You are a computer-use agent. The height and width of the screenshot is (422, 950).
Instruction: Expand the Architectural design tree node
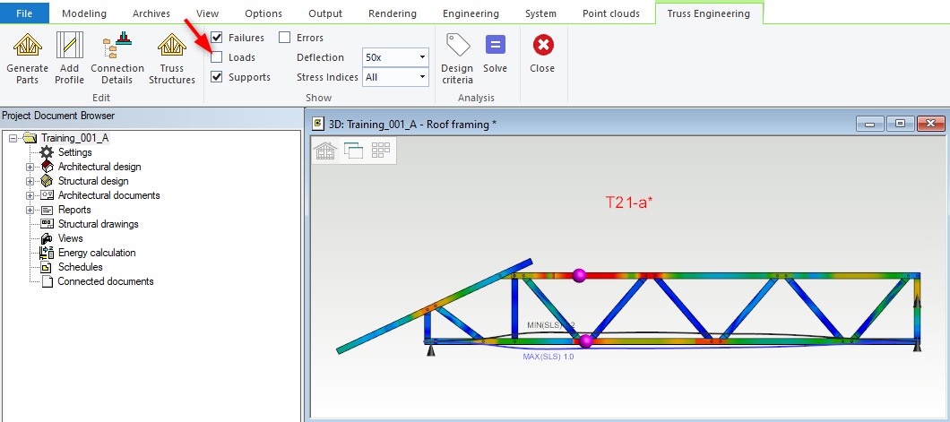point(30,167)
